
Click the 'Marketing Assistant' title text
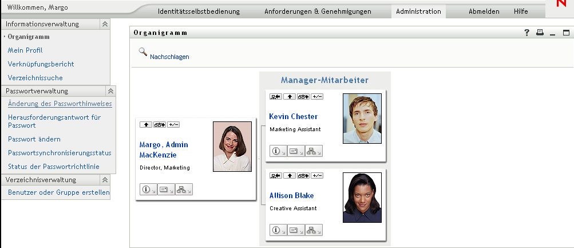(295, 129)
